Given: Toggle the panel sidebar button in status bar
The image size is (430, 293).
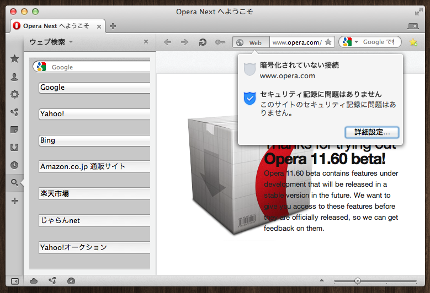Looking at the screenshot, I should 15,281.
